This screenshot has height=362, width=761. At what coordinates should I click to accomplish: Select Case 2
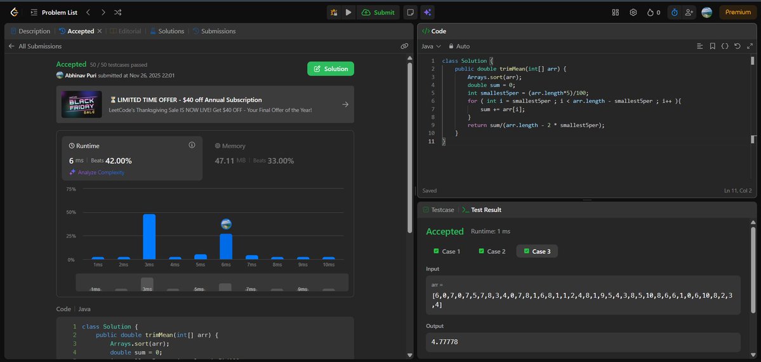[492, 251]
